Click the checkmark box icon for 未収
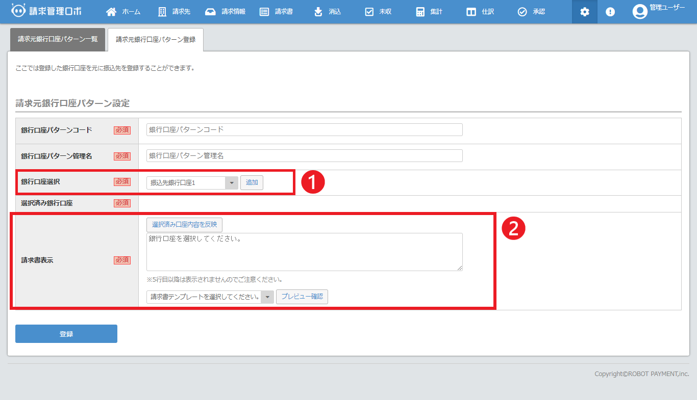Viewport: 697px width, 400px height. click(369, 12)
